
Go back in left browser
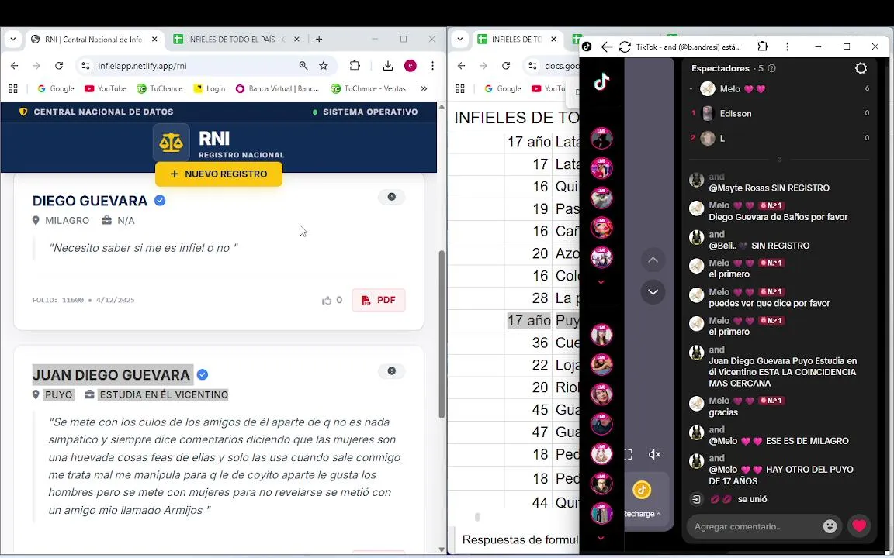(x=15, y=66)
